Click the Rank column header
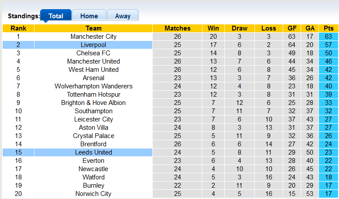Screen dimensions: 339x199 pos(18,28)
